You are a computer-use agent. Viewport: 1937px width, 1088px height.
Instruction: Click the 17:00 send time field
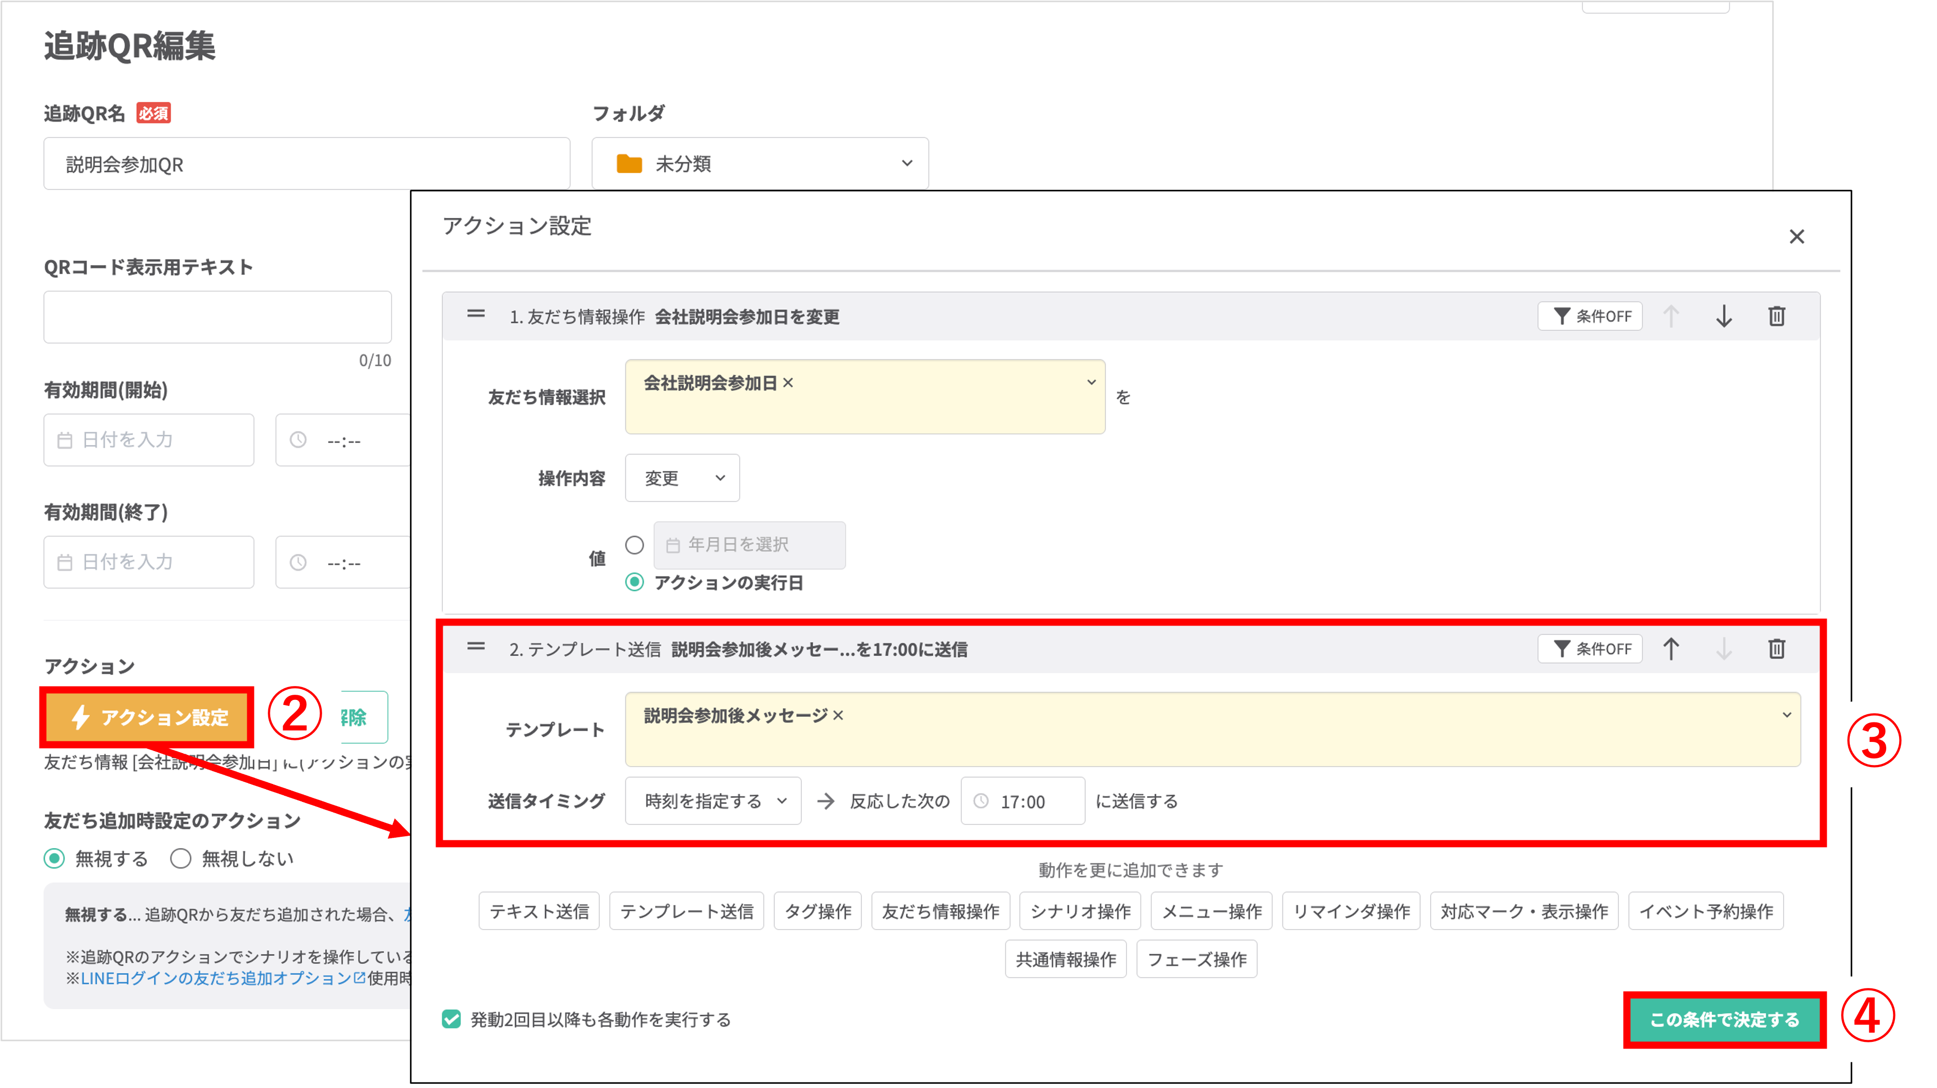(1023, 801)
